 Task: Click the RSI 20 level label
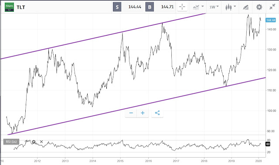269,152
